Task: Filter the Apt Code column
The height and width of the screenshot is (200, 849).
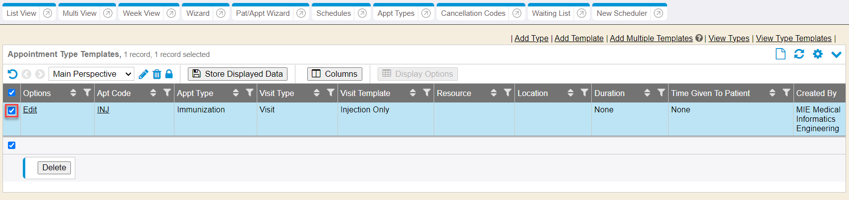Action: coord(167,93)
